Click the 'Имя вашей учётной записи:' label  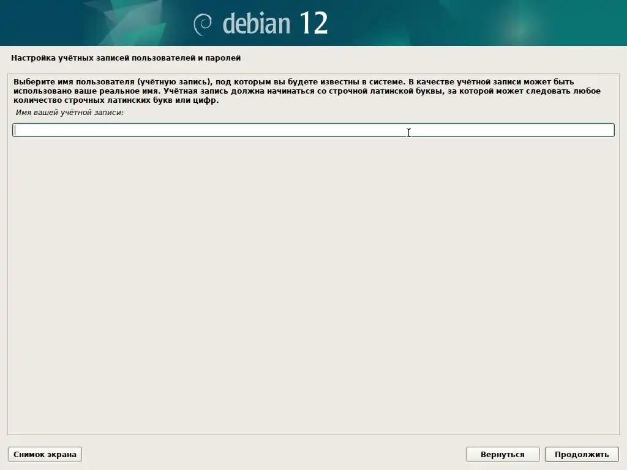click(70, 113)
